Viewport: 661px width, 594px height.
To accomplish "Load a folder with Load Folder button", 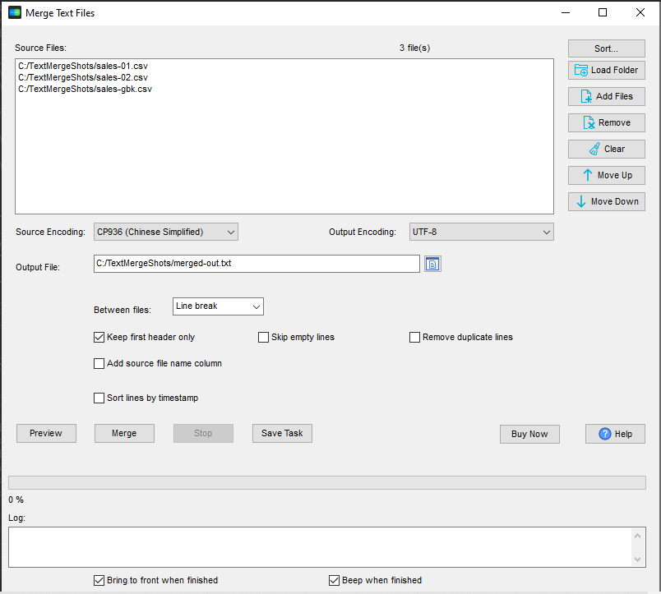I will tap(606, 70).
